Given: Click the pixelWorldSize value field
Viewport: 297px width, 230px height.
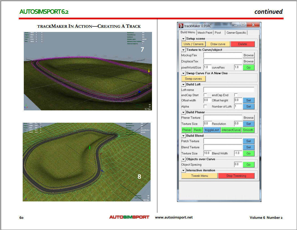Looking at the screenshot, I should 207,67.
